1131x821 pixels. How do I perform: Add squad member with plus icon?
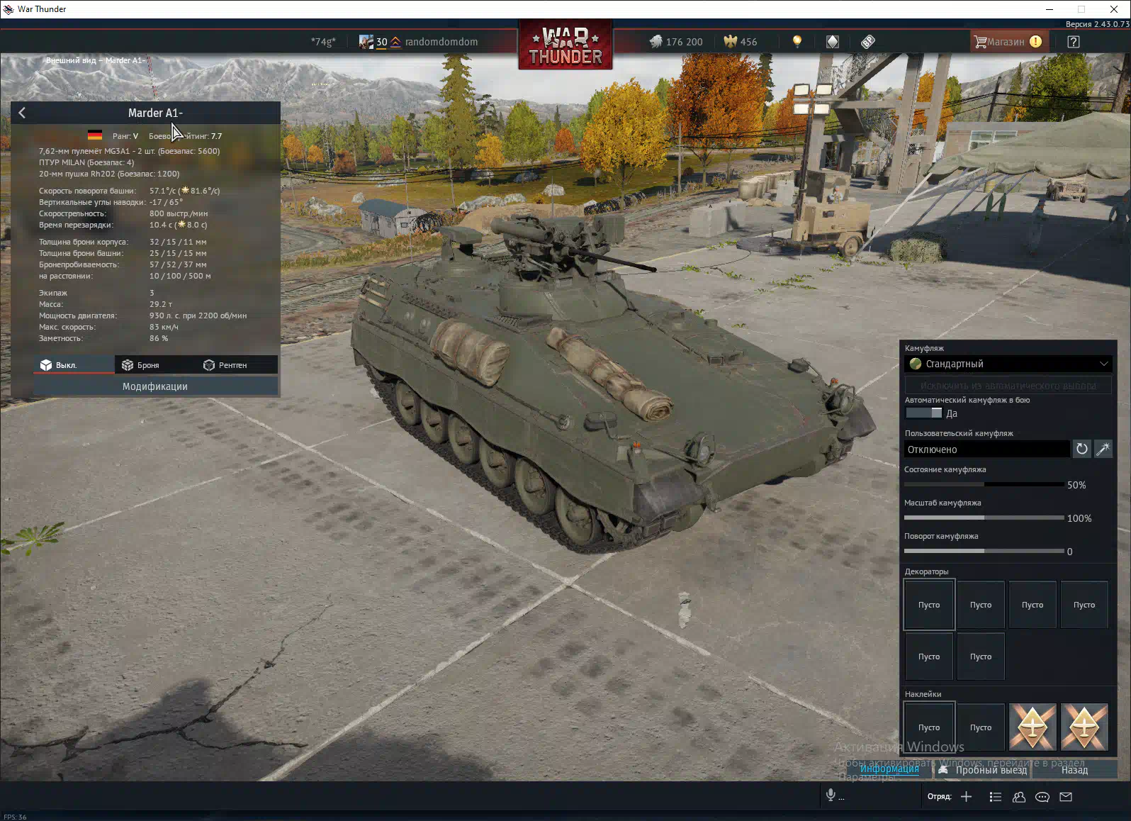966,797
